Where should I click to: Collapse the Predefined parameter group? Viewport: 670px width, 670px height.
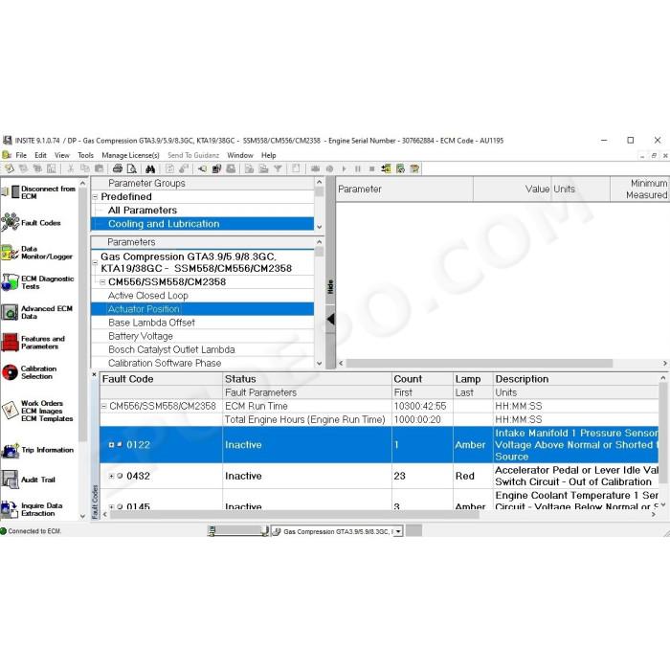click(x=96, y=197)
